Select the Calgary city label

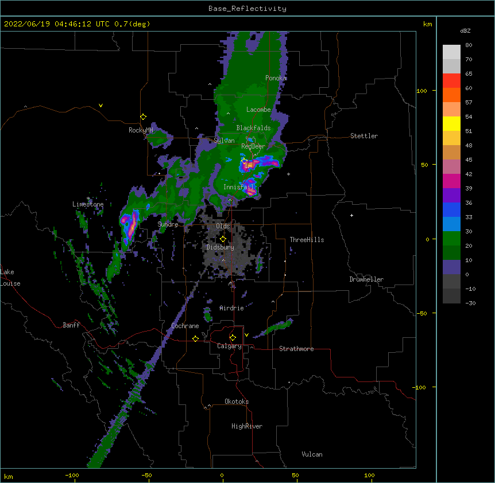tap(230, 346)
